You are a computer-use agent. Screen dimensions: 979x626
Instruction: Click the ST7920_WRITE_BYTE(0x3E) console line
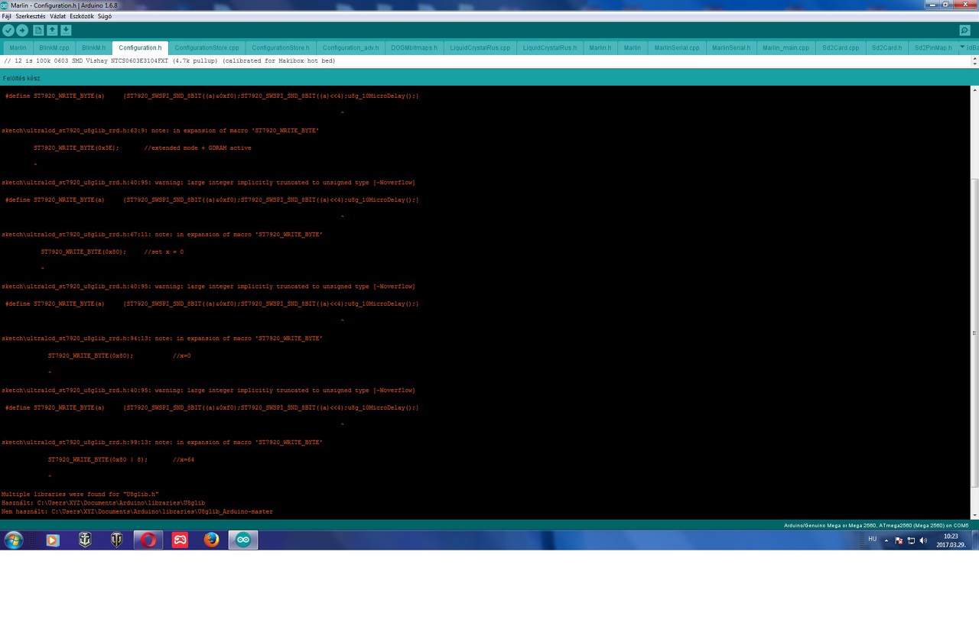click(x=142, y=148)
